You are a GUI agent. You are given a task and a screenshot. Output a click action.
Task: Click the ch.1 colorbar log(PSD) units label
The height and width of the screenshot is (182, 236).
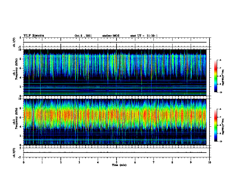click(x=223, y=78)
